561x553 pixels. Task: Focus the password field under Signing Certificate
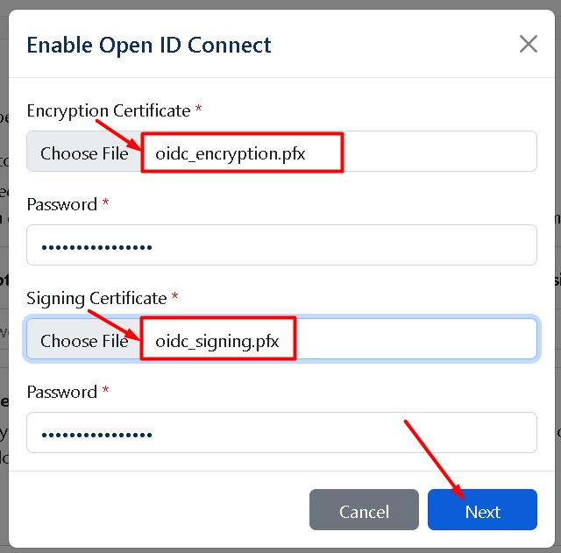tap(280, 433)
